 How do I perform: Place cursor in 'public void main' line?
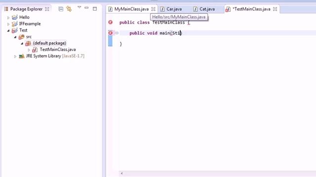pyautogui.click(x=156, y=33)
